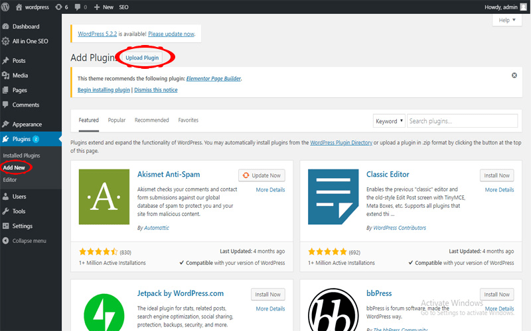Click the Classic Editor plugin thumbnail
Screen dimensions: 531x331
click(x=333, y=197)
